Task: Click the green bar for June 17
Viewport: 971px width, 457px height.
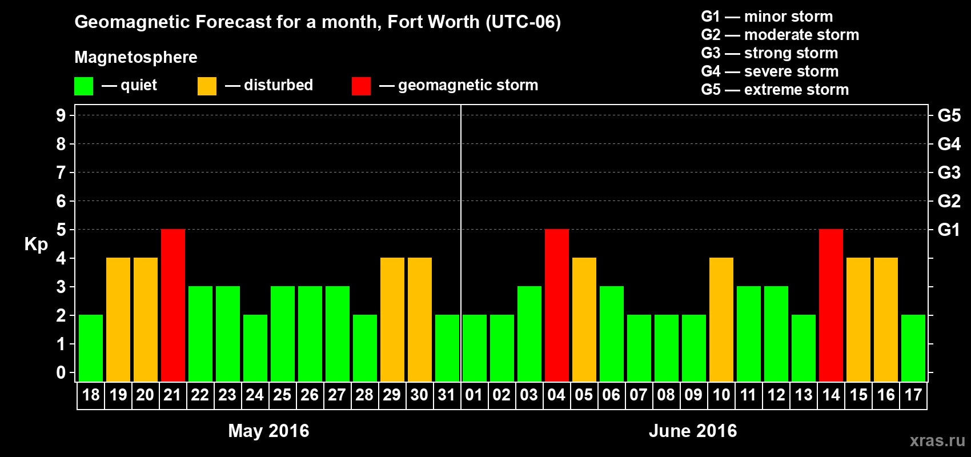Action: click(x=913, y=348)
